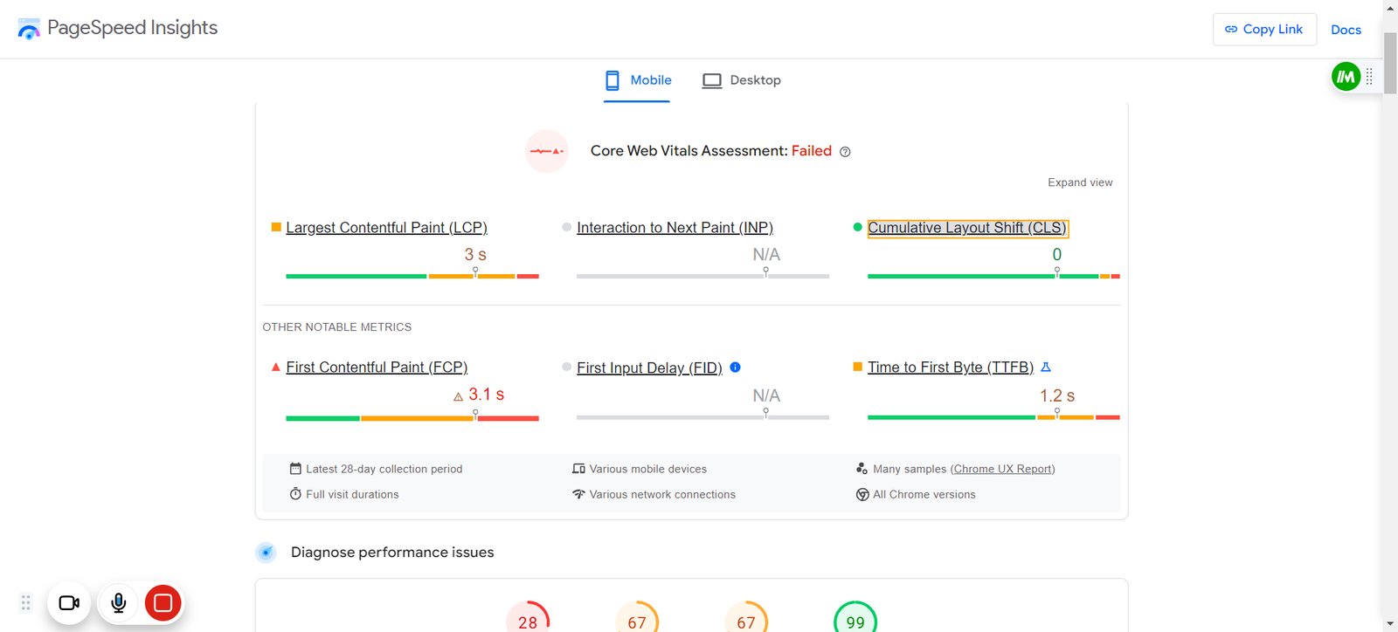Open Interaction to Next Paint (INP) link
The image size is (1398, 632).
(675, 228)
